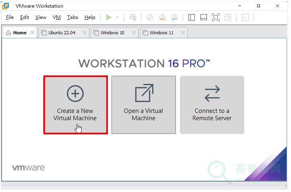Click the Unity mode icon
This screenshot has height=192, width=291.
(228, 17)
